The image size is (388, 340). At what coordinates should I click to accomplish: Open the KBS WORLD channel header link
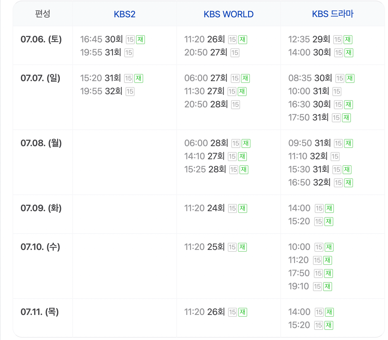pos(229,14)
